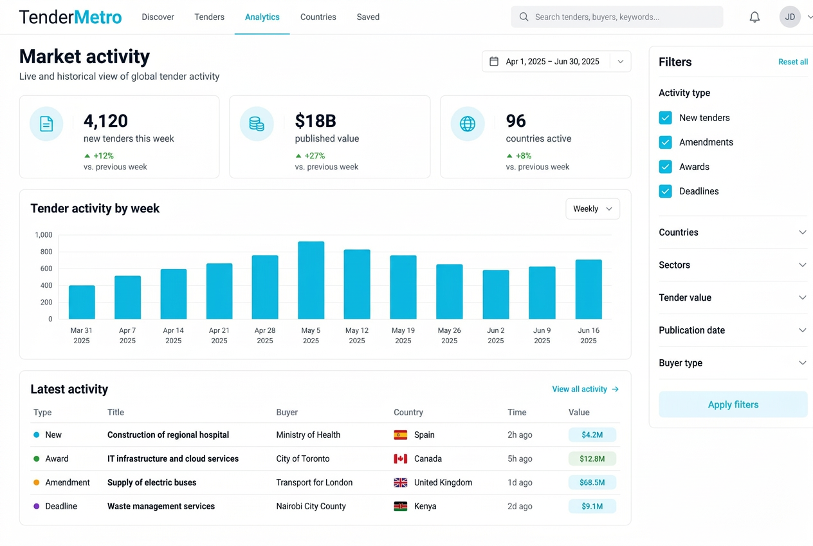
Task: Click the purple dot beside Deadline type
Action: click(x=36, y=506)
